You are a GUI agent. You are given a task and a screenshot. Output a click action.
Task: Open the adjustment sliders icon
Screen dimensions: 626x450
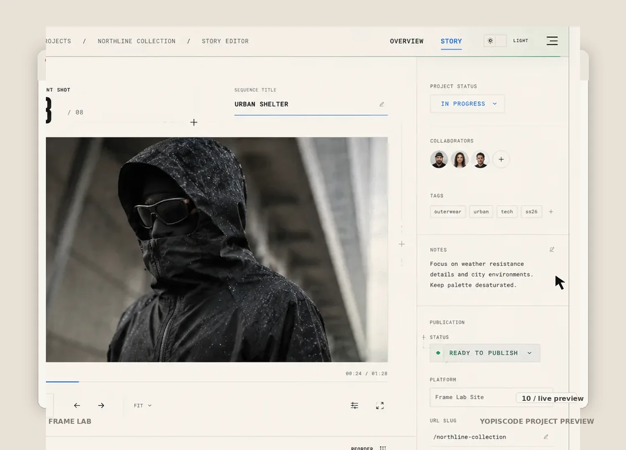[354, 405]
